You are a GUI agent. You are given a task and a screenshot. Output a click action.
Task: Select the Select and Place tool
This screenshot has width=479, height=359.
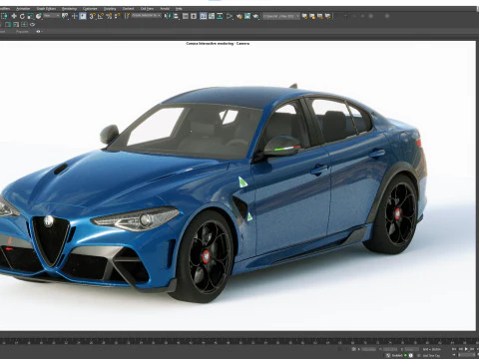(x=39, y=16)
